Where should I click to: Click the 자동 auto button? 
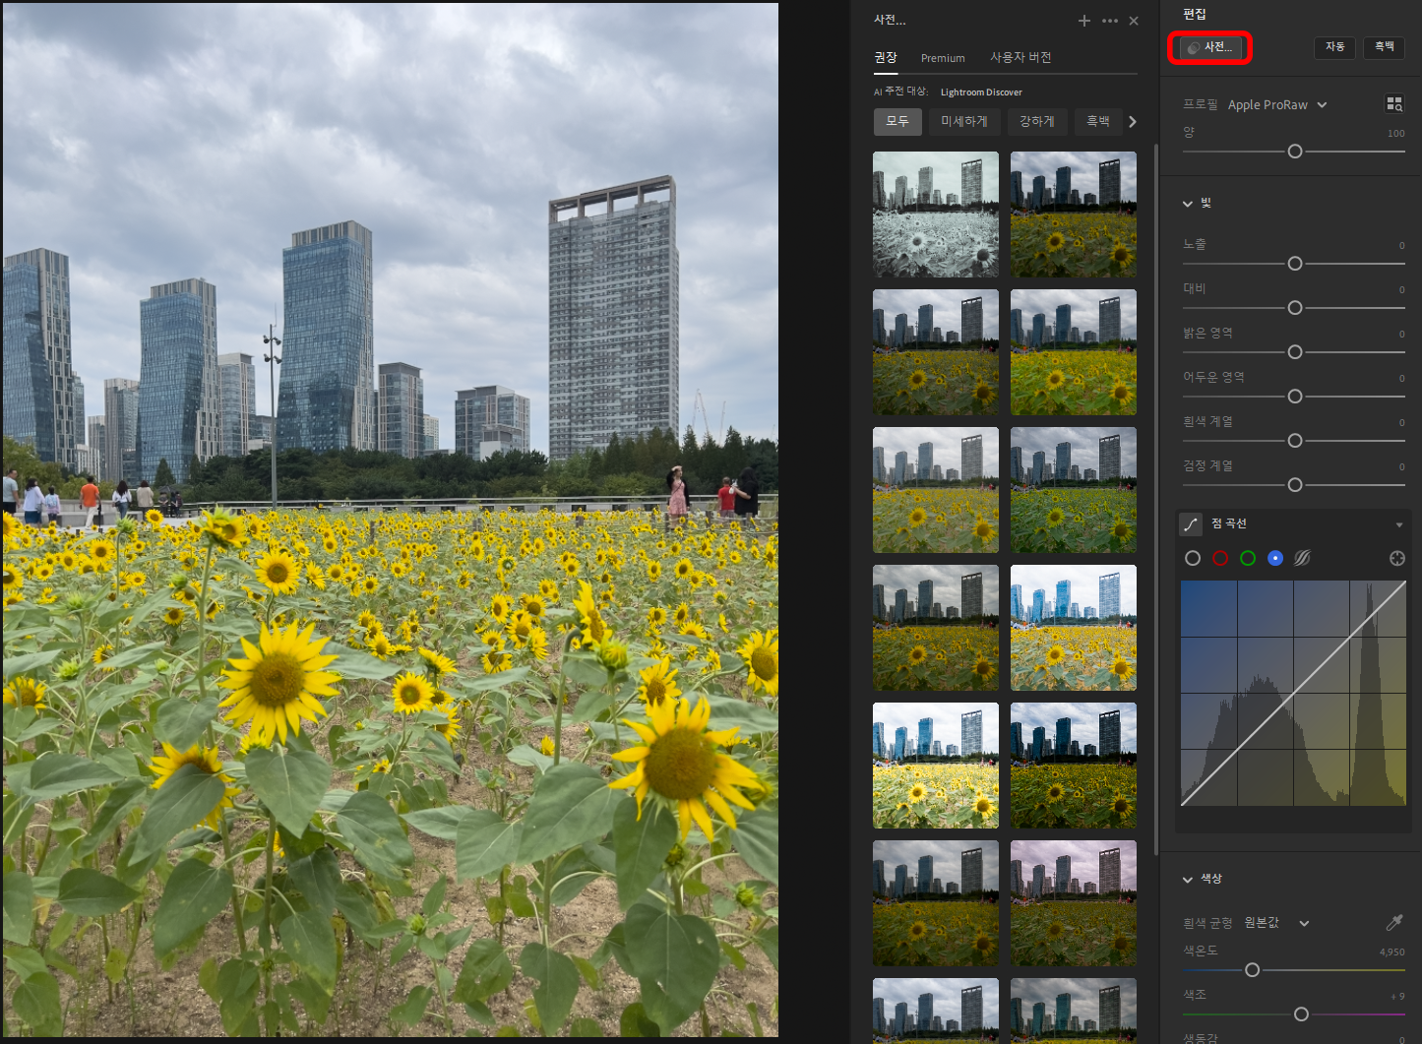[1334, 47]
